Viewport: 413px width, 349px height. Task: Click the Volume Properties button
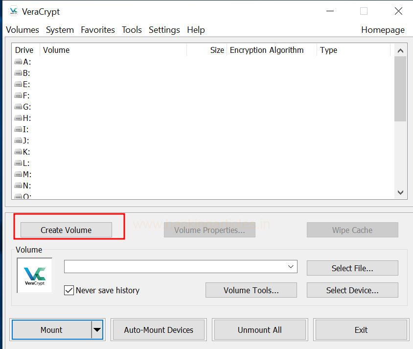[x=209, y=230]
